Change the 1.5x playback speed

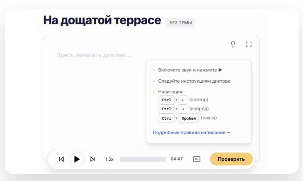[x=109, y=159]
